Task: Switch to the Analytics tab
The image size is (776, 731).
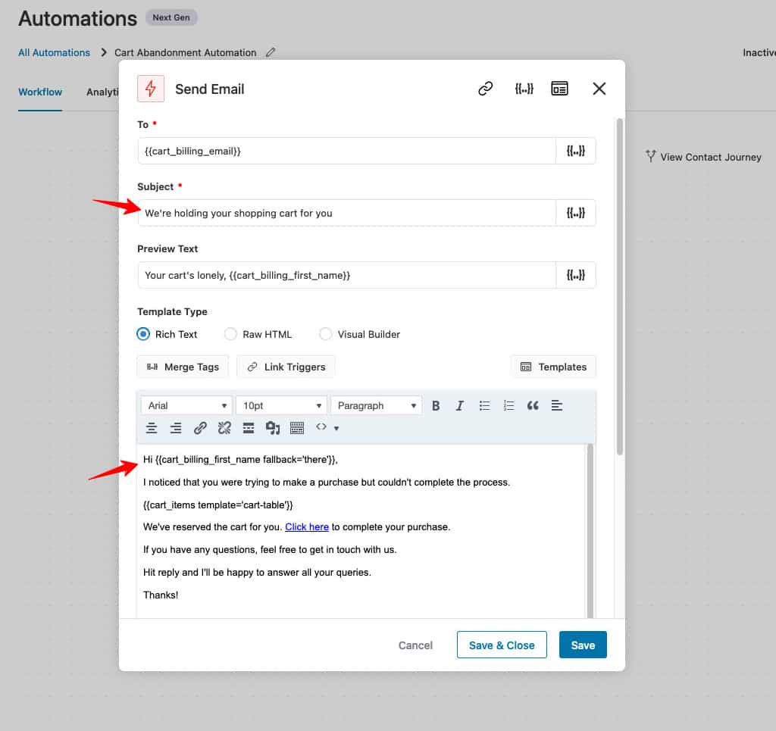Action: click(x=102, y=92)
